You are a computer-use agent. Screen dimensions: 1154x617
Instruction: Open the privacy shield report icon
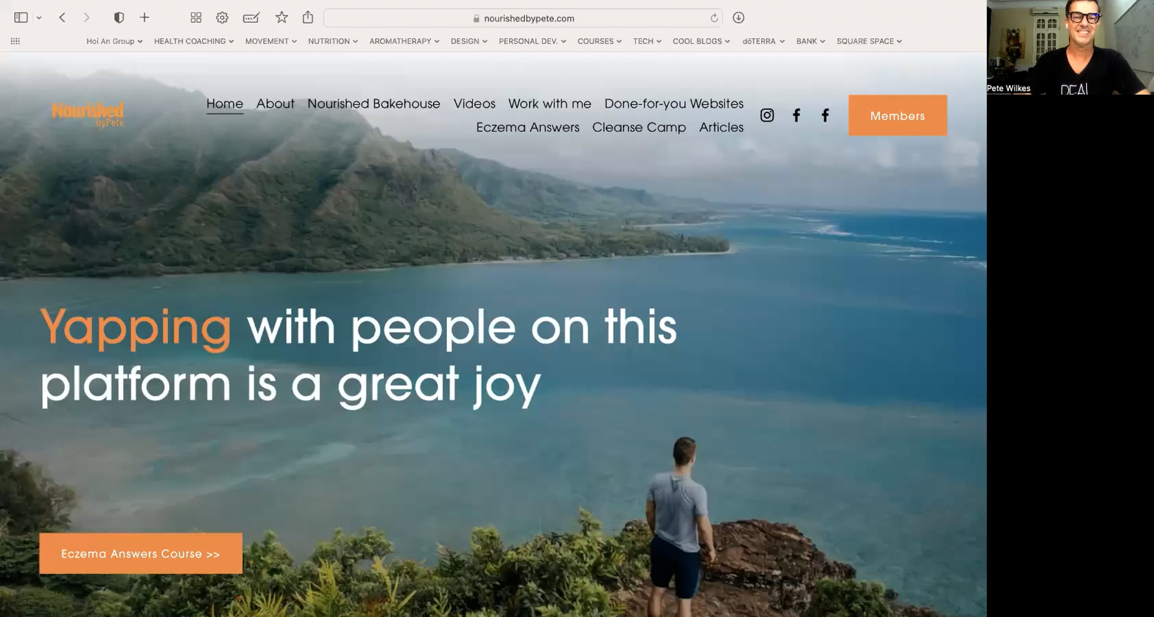(119, 18)
